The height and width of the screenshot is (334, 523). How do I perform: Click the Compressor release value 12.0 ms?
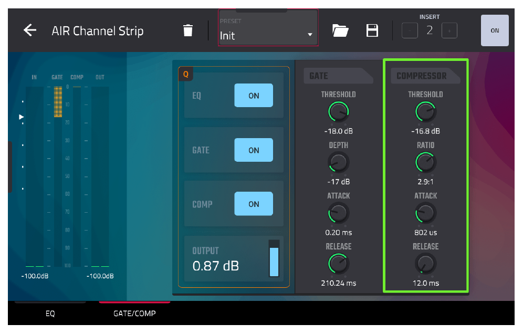point(426,283)
